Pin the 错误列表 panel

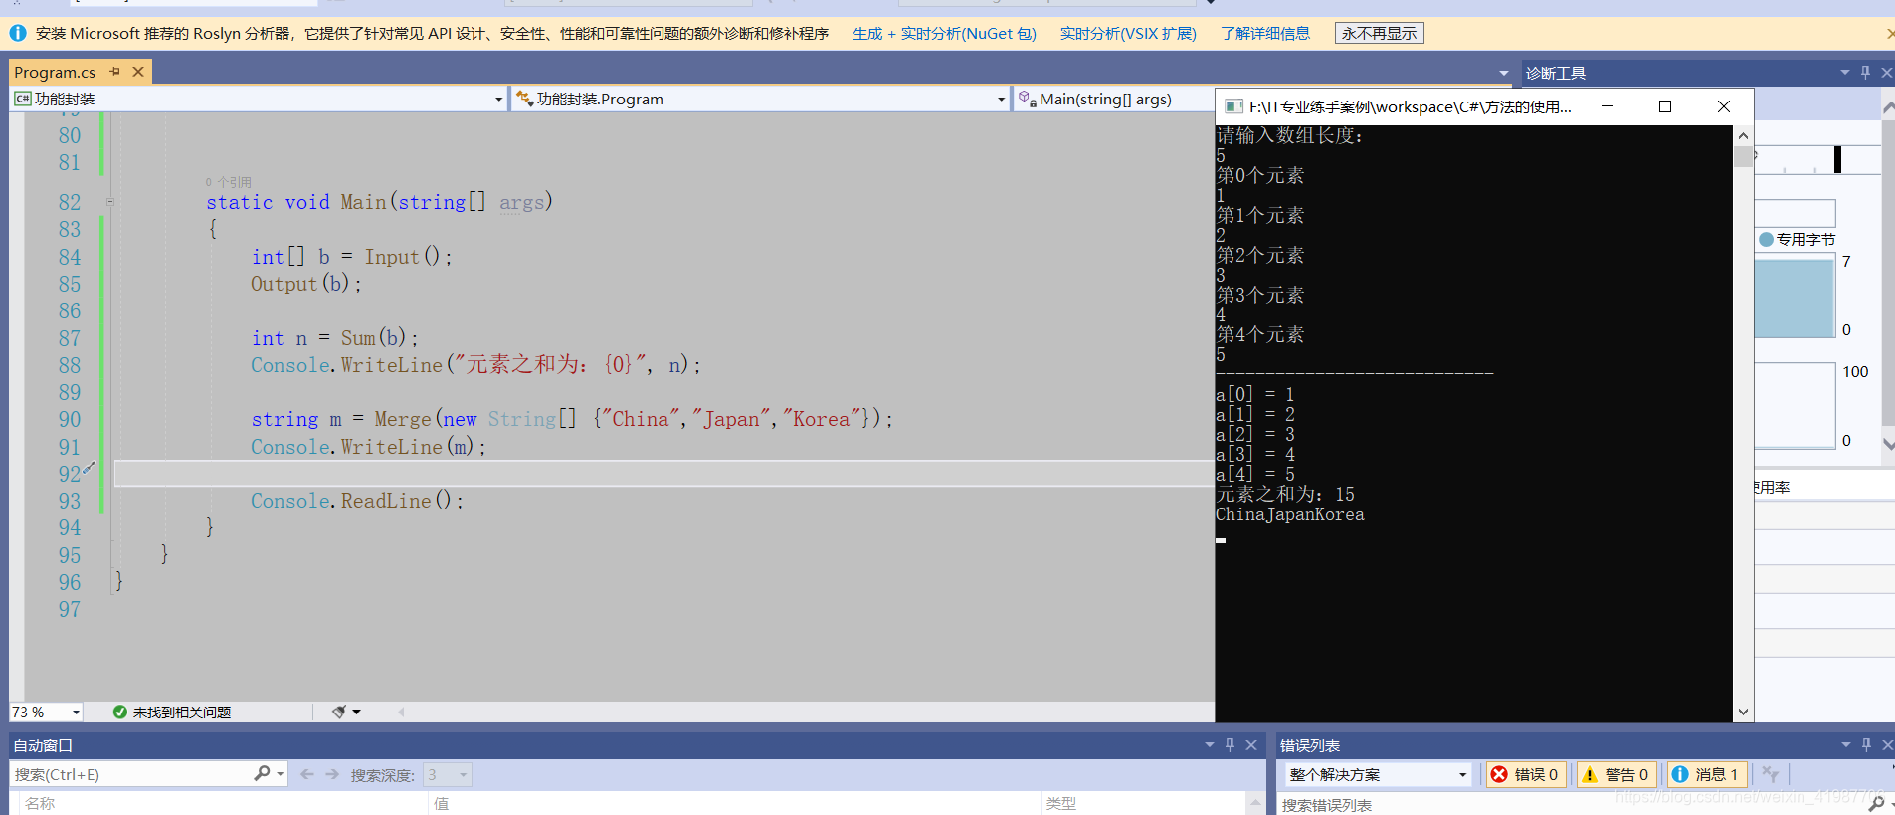pos(1866,744)
